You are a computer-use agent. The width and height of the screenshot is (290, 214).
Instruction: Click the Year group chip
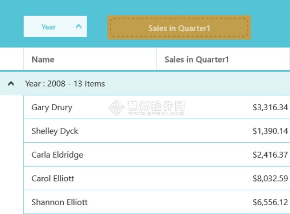pos(55,27)
